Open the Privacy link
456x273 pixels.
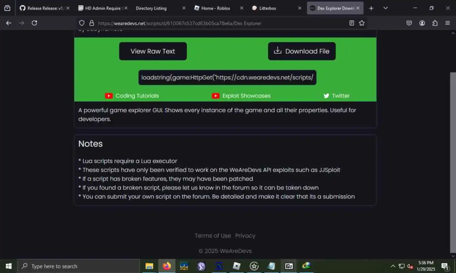coord(245,236)
